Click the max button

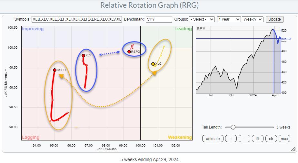coord(284,139)
